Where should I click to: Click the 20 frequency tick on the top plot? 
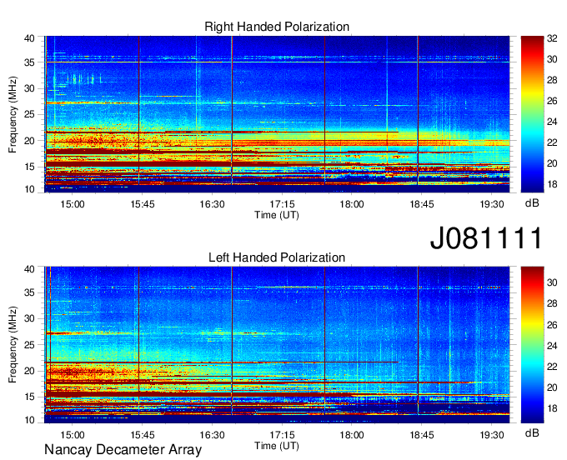tap(29, 141)
